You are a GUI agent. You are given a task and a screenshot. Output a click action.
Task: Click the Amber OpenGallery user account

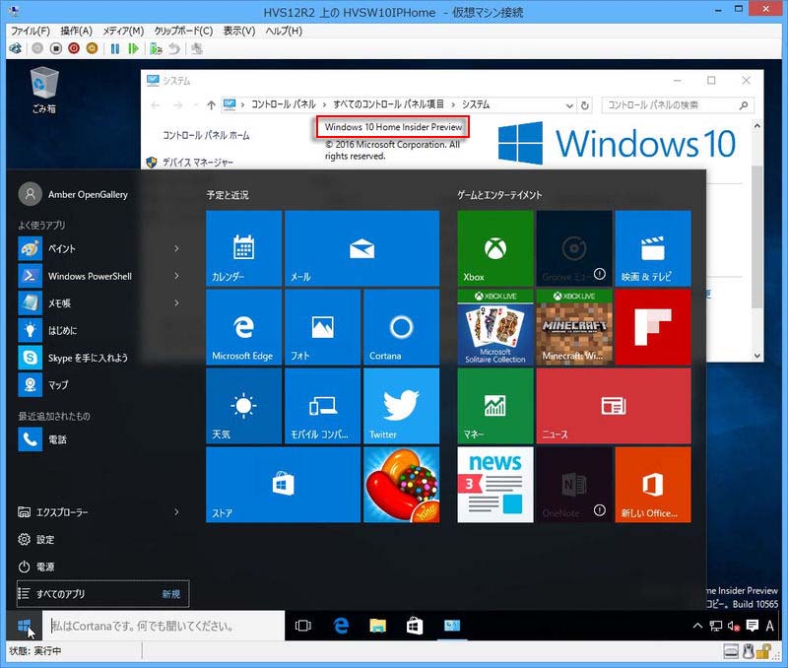coord(73,194)
